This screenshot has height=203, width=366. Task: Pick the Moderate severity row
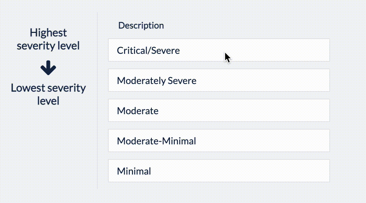(219, 111)
